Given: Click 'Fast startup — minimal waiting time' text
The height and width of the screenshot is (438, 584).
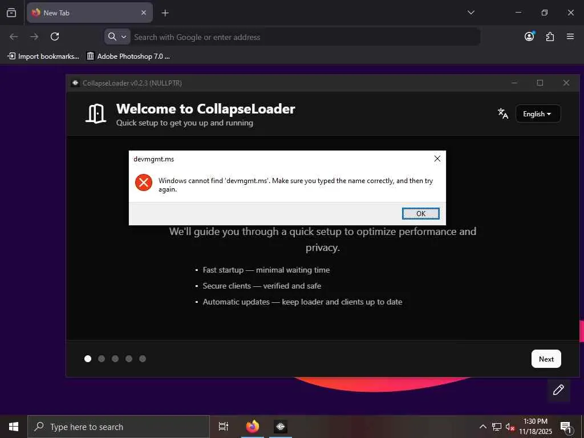Looking at the screenshot, I should 266,270.
